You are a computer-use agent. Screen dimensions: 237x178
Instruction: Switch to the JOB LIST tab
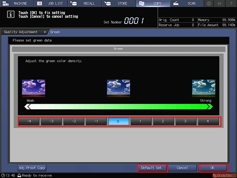51,3
